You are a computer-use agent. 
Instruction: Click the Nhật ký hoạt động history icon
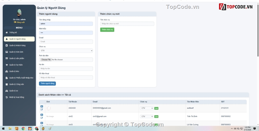pos(7,97)
